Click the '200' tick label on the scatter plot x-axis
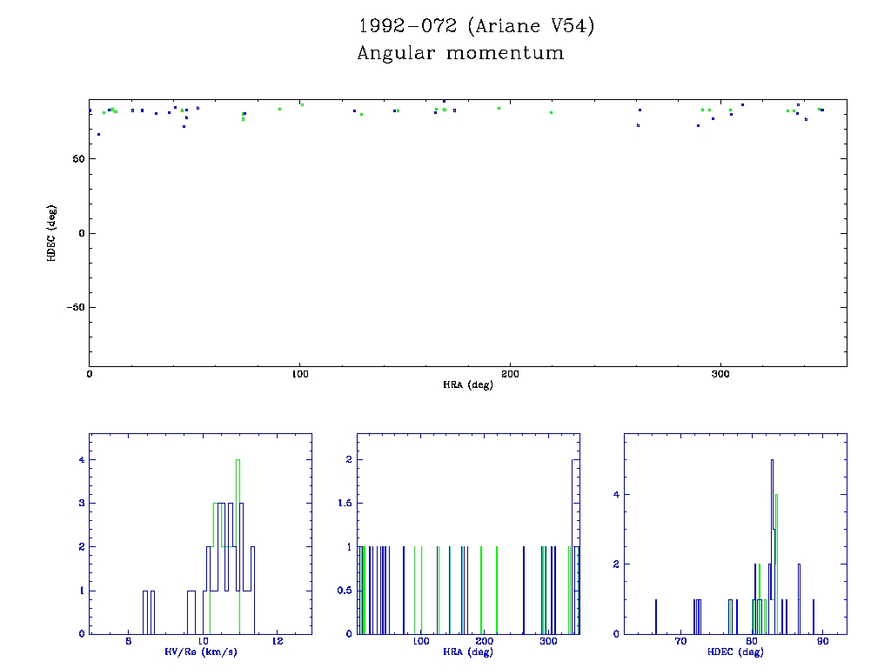891x668 pixels. click(510, 374)
